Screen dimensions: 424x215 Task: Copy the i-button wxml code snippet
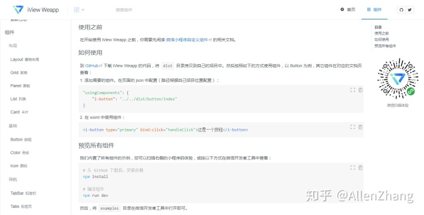click(360, 127)
